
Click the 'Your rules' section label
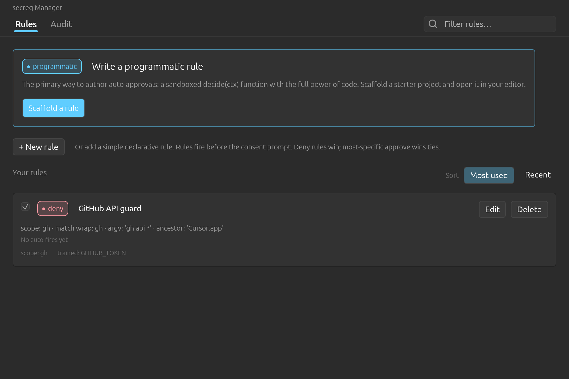(30, 173)
